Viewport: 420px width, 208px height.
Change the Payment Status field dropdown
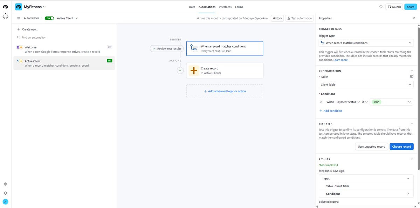pos(348,102)
